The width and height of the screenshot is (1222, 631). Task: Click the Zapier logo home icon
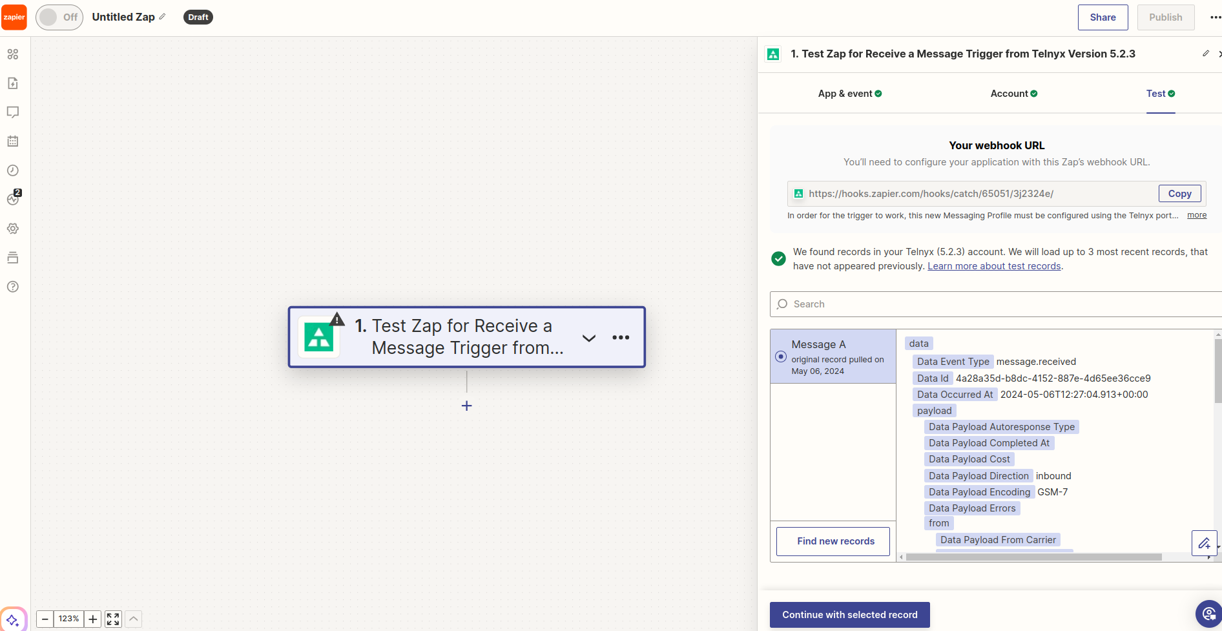[x=14, y=17]
